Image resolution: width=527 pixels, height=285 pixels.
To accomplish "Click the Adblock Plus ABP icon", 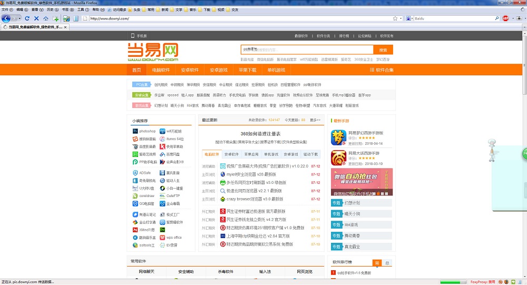I will tap(505, 18).
